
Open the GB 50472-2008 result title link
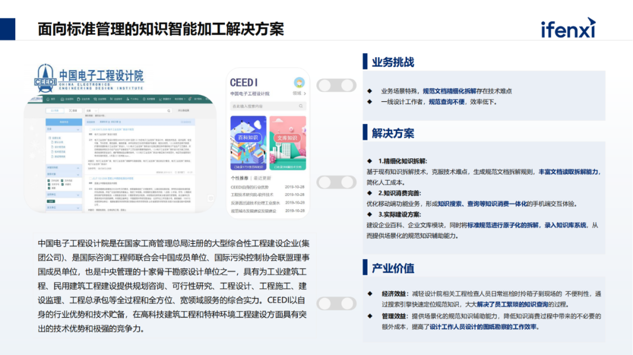tap(113, 129)
